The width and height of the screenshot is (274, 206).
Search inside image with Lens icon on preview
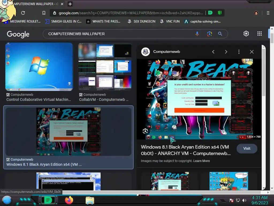145,131
